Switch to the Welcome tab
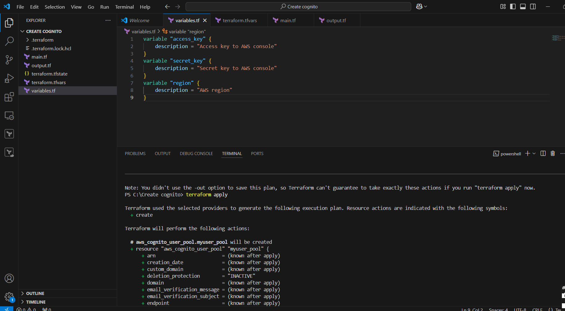565x311 pixels. click(140, 20)
